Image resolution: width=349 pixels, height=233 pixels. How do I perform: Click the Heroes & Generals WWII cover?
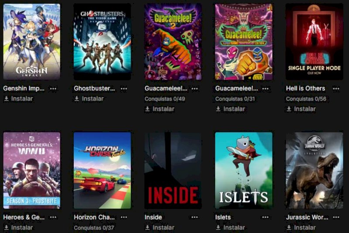(x=31, y=171)
